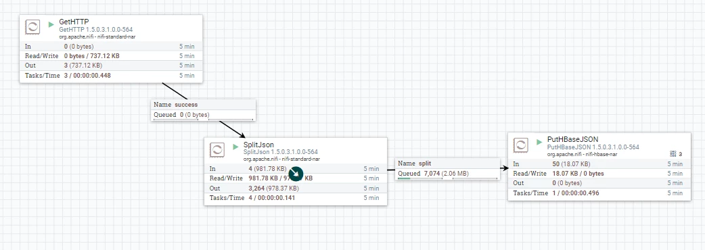Click the version text 'GetHTTP 1.5.0.3.1.0.0-564'
Screen dimensions: 705x250
[96, 29]
